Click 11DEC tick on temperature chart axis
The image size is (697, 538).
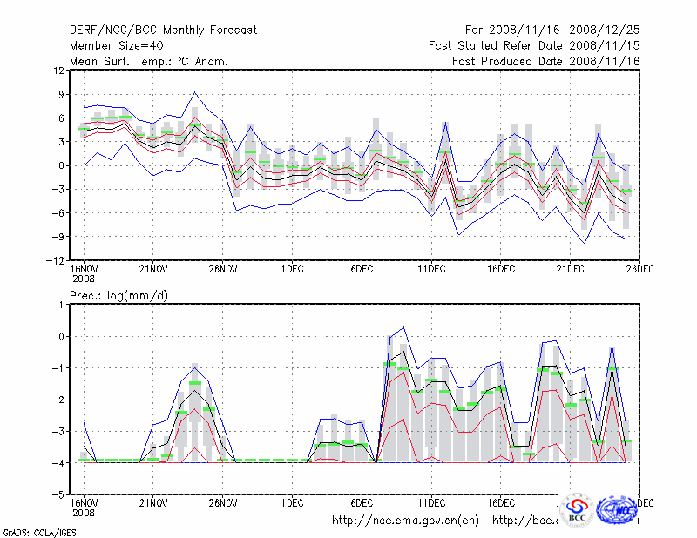click(431, 269)
